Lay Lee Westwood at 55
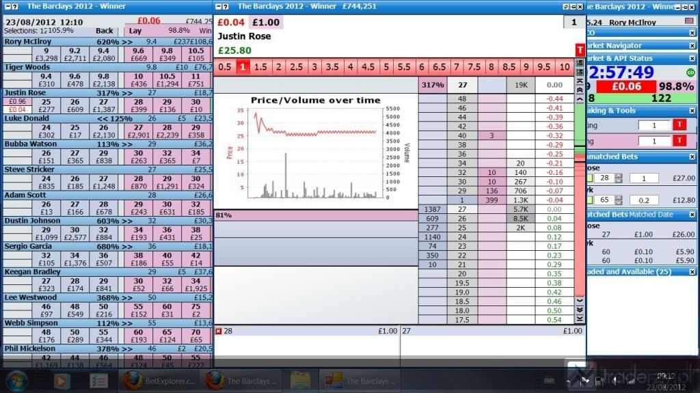Screen dimensions: 700x393 coord(138,310)
